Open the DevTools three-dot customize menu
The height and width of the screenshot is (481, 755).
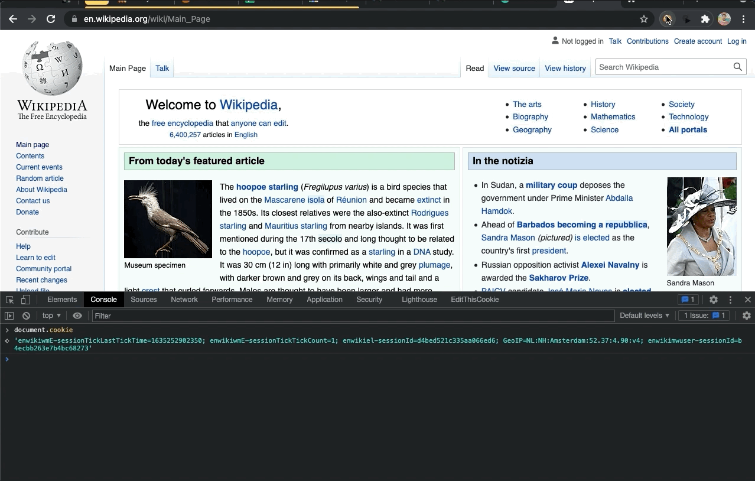click(x=730, y=300)
